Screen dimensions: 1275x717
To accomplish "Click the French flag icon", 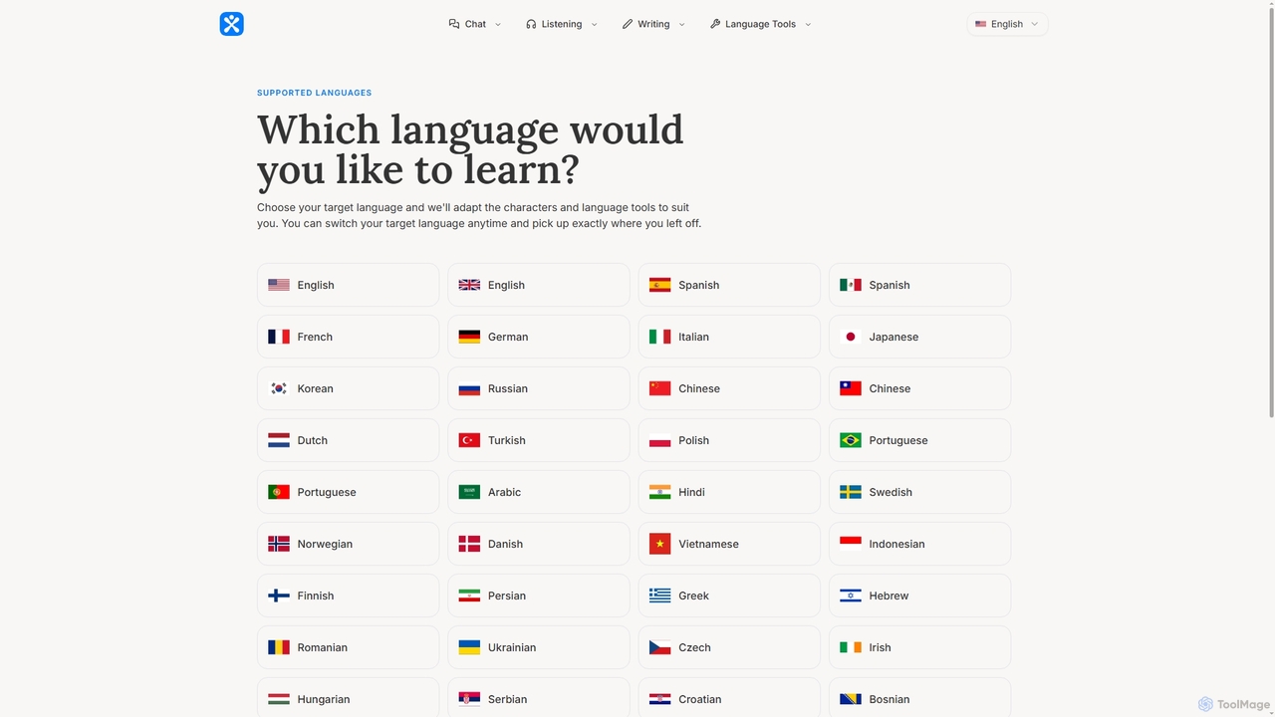I will (279, 337).
